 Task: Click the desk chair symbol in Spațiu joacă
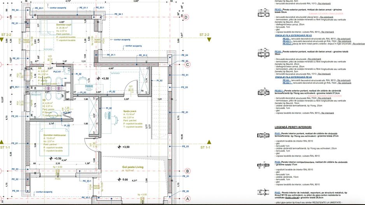(x=108, y=115)
